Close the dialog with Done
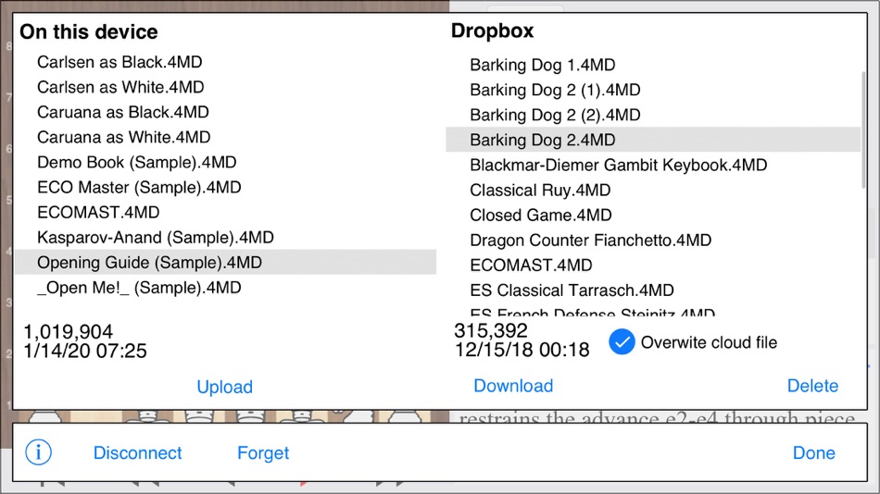The width and height of the screenshot is (880, 494). click(814, 452)
